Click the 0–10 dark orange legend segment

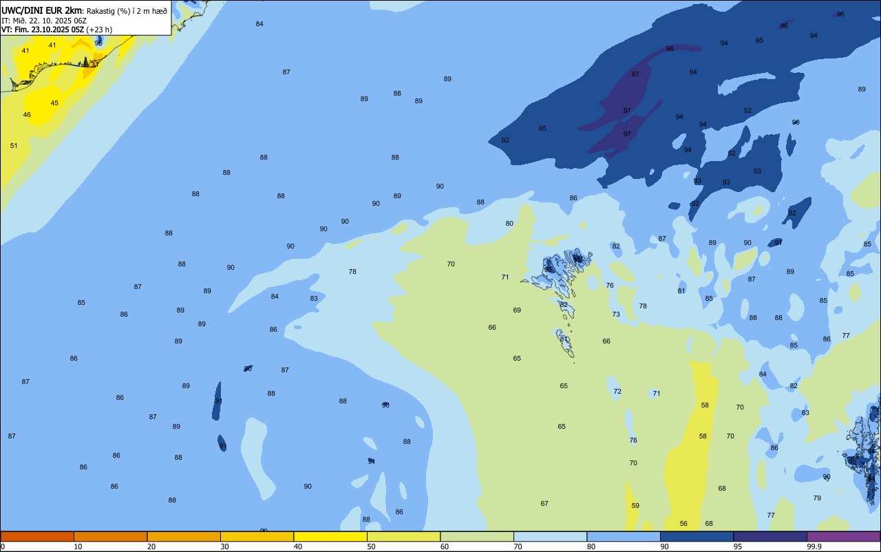pyautogui.click(x=37, y=536)
